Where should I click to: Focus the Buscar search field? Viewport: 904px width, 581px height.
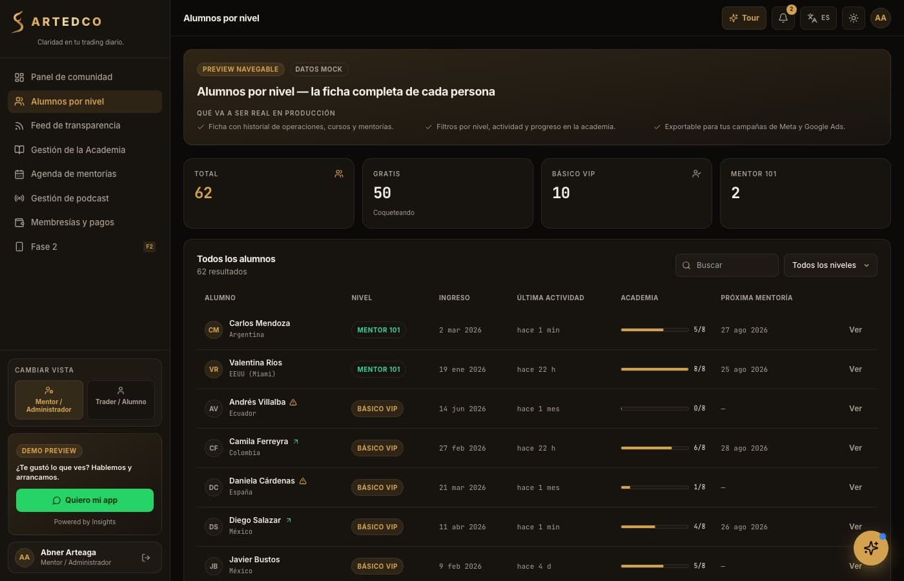(x=726, y=265)
